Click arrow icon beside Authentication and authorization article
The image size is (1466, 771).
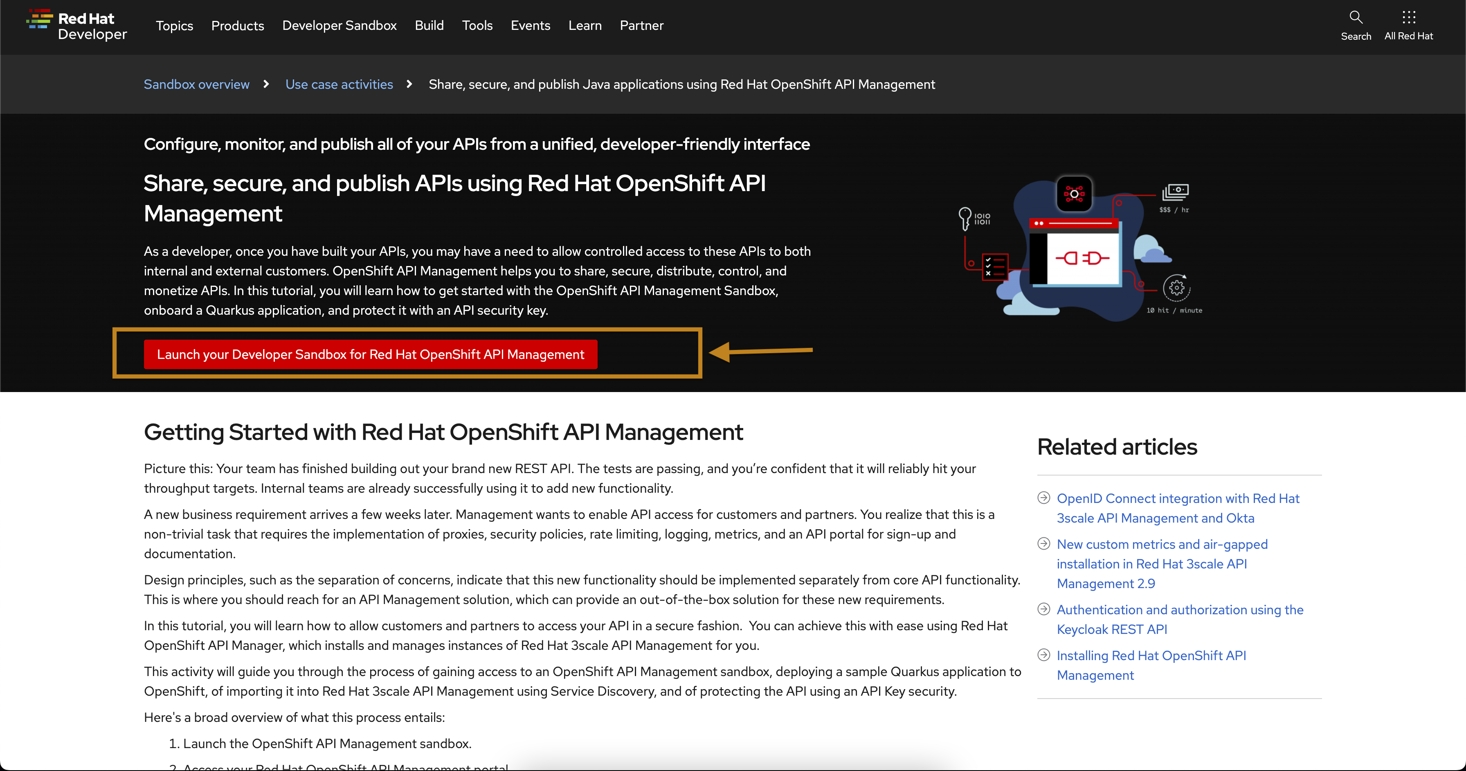[1044, 609]
